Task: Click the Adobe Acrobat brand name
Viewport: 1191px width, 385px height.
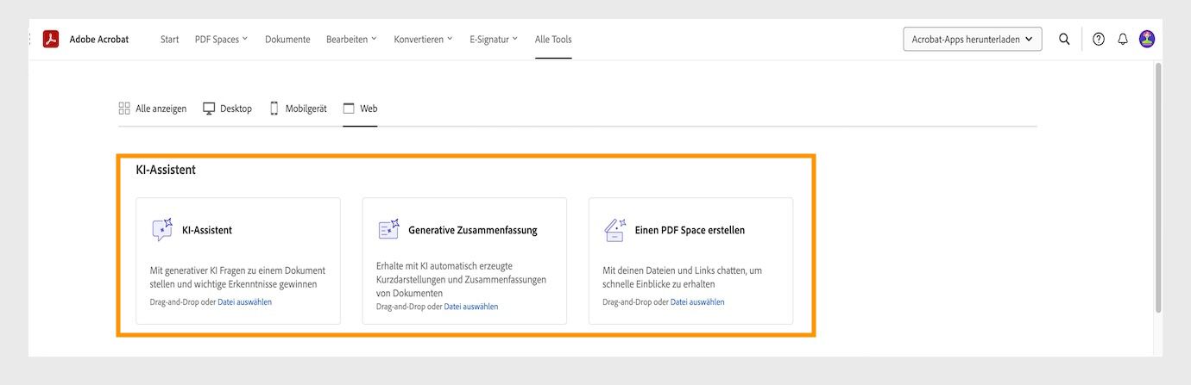Action: coord(99,39)
